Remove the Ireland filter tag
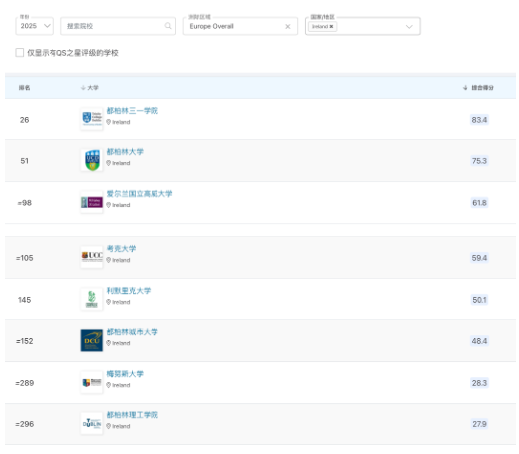Screen dimensions: 519x454 [331, 26]
